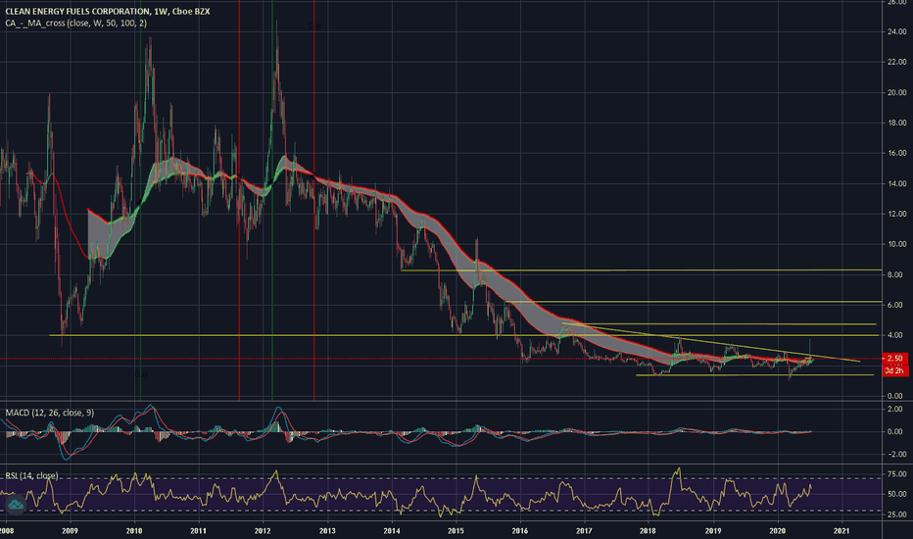Select the RSI (14, close) legend
Screen dimensions: 913x539
(32, 475)
